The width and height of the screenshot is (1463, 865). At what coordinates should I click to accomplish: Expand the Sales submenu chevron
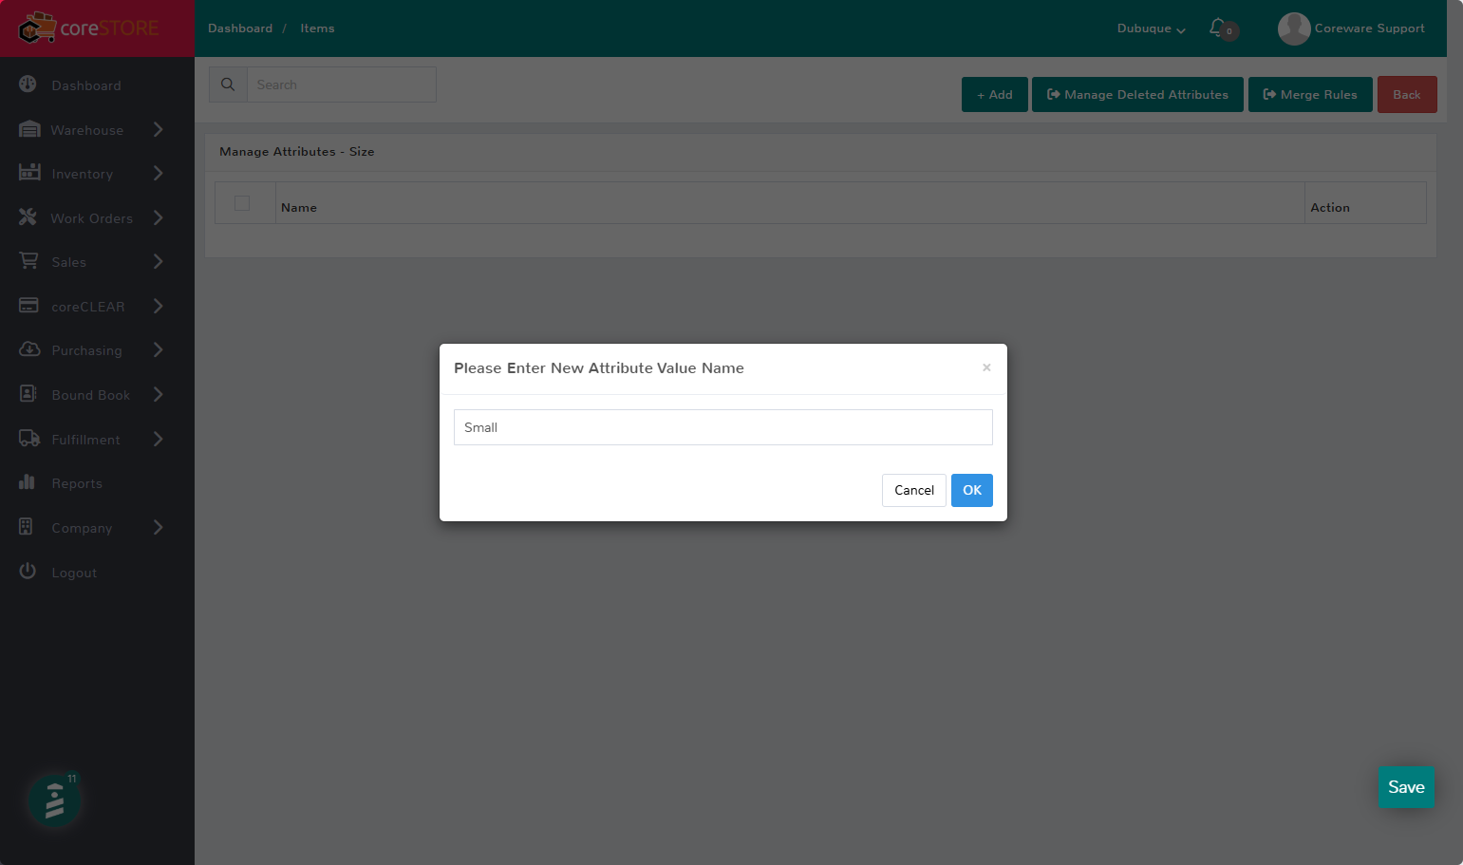159,261
